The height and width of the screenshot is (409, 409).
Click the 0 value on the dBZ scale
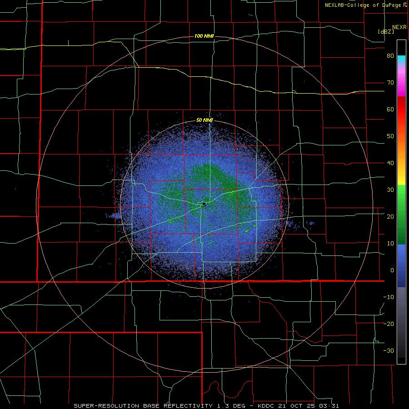point(392,270)
